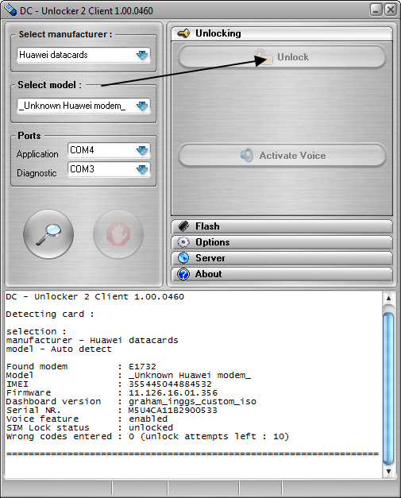Screen dimensions: 401x498
Task: Click the log scrollbar up arrow
Action: 388,299
